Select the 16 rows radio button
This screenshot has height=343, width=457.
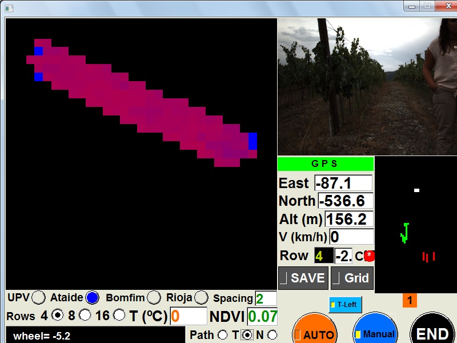click(x=119, y=315)
